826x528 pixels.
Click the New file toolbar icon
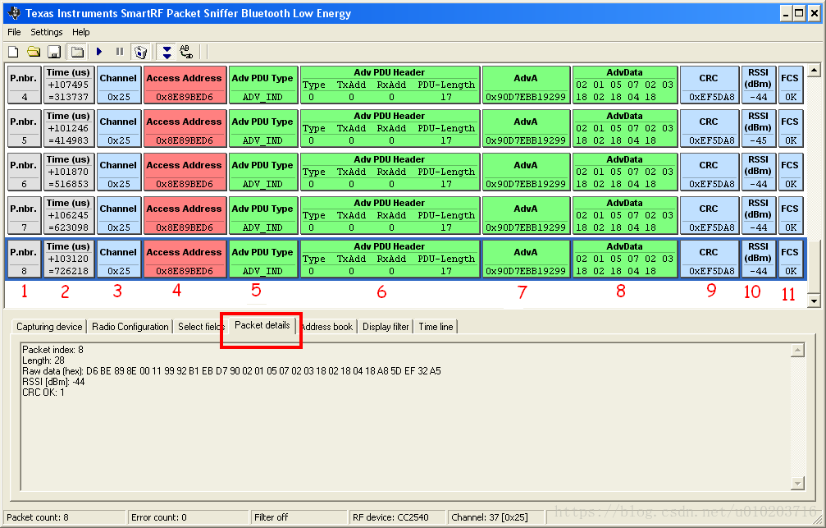[13, 52]
